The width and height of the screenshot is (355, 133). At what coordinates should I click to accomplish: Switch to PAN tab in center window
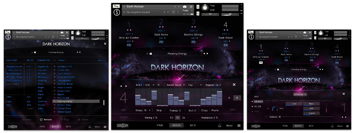click(160, 125)
